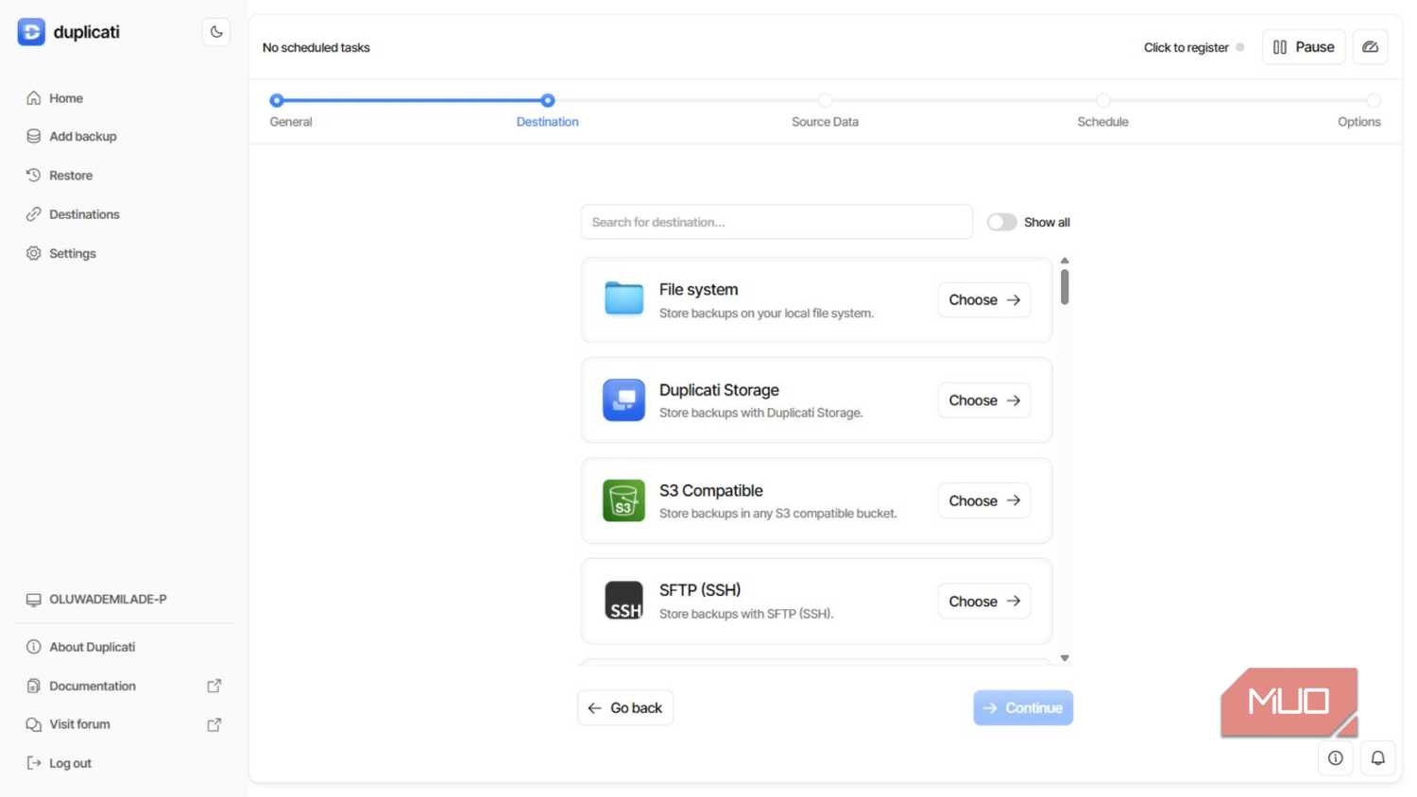Open the Destinations page
Image resolution: width=1417 pixels, height=797 pixels.
[x=84, y=214]
